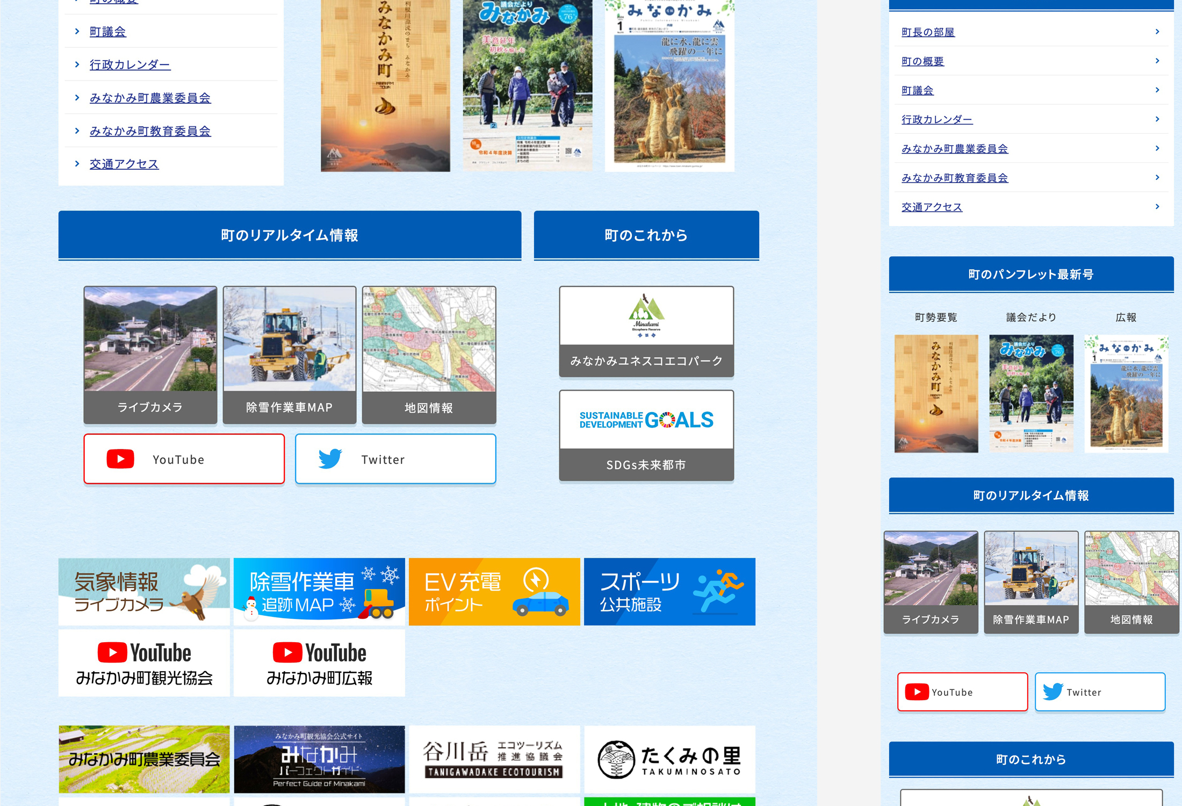The image size is (1182, 806).
Task: Open the スポーツ公共施設 banner
Action: pyautogui.click(x=669, y=592)
